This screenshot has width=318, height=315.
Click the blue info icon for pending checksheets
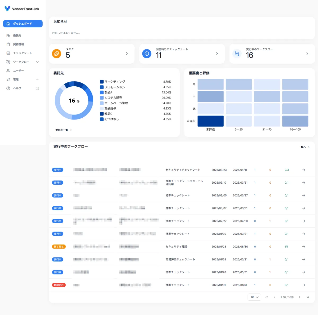click(147, 54)
